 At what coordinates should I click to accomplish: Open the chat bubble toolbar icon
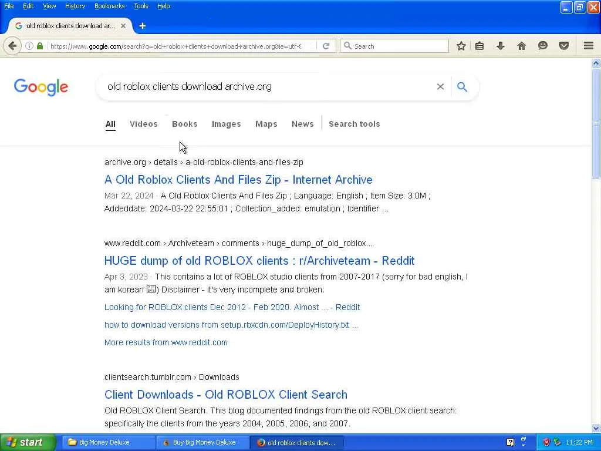pos(542,46)
